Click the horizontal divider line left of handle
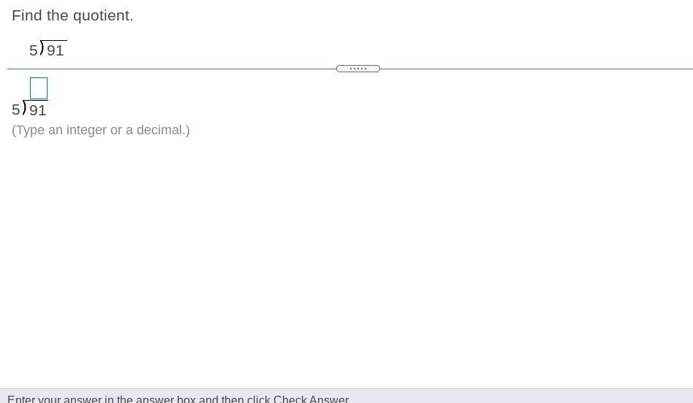 pos(172,69)
